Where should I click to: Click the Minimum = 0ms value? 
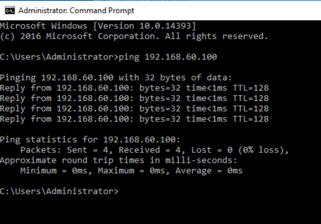[x=57, y=171]
